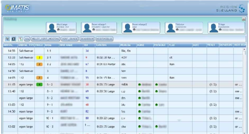Open the Visitator role card
The image size is (249, 134).
coord(184,28)
